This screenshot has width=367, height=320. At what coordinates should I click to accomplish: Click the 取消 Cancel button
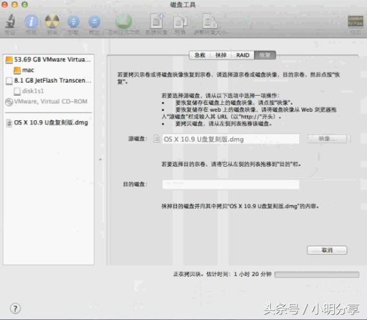pyautogui.click(x=327, y=250)
